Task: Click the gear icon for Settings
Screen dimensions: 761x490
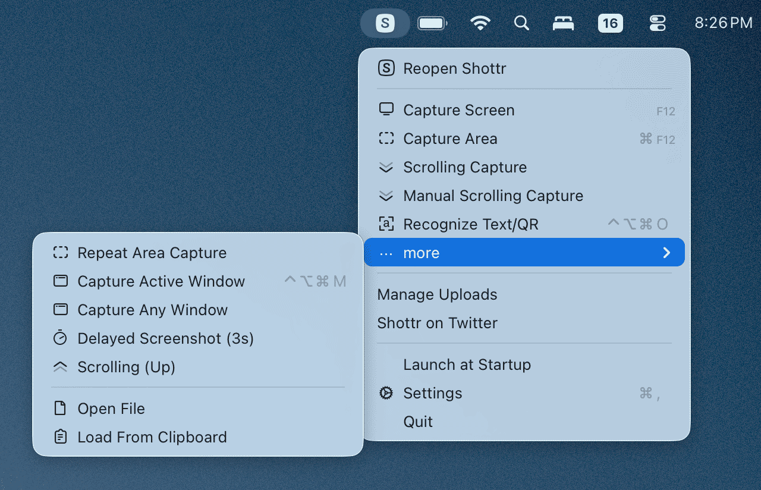Action: 386,393
